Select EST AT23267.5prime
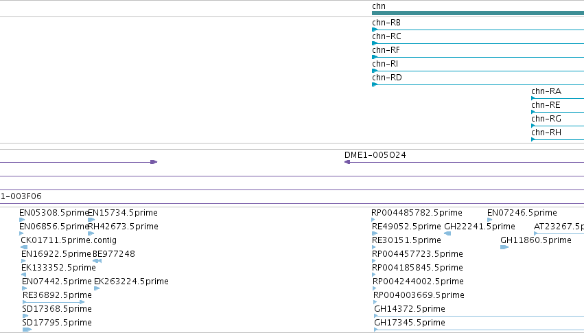Viewport: 584px width, 333px height. (559, 227)
